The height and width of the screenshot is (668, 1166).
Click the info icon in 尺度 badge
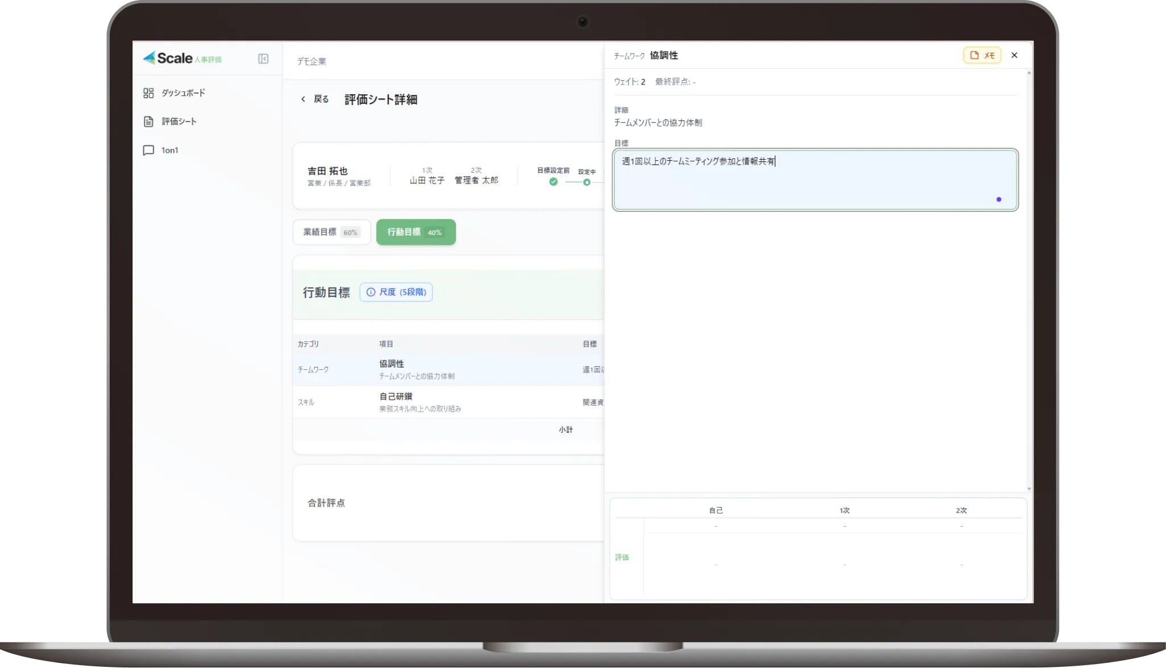[371, 292]
